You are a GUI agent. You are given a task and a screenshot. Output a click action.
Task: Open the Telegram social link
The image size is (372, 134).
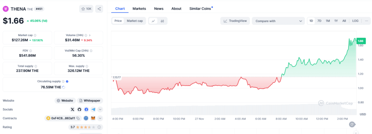93,109
